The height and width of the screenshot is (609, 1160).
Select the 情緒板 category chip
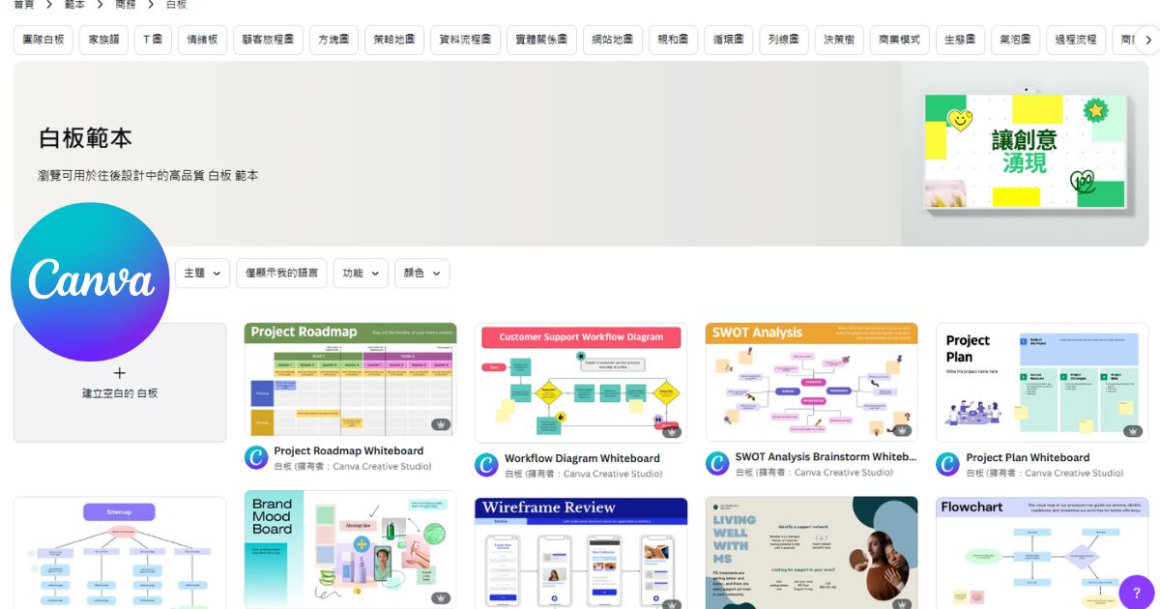coord(202,41)
